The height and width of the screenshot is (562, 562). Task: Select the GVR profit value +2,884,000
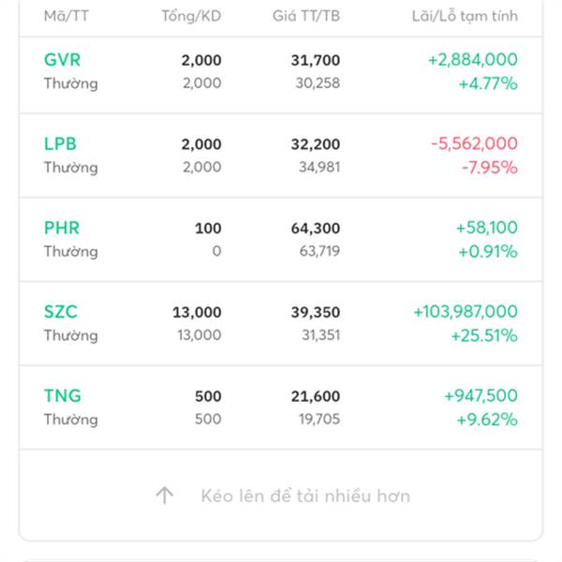click(x=473, y=60)
